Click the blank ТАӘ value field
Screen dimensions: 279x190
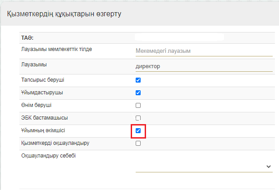pyautogui.click(x=179, y=37)
